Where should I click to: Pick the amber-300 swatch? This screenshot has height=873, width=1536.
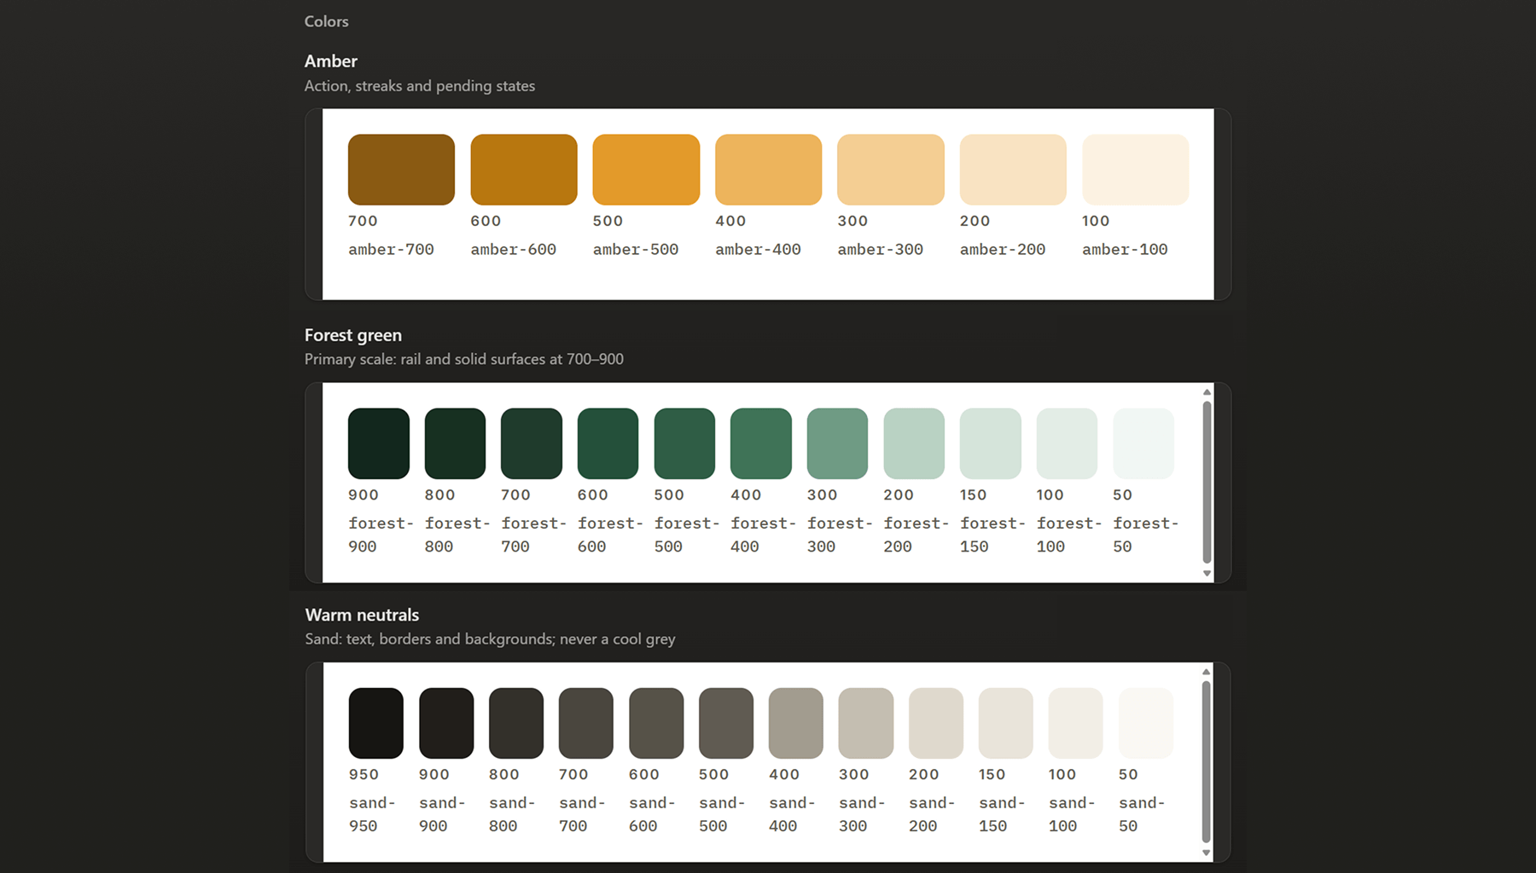pyautogui.click(x=891, y=170)
